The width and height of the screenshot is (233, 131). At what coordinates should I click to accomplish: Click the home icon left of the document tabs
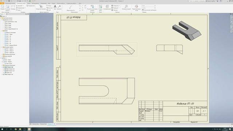tap(31, 124)
